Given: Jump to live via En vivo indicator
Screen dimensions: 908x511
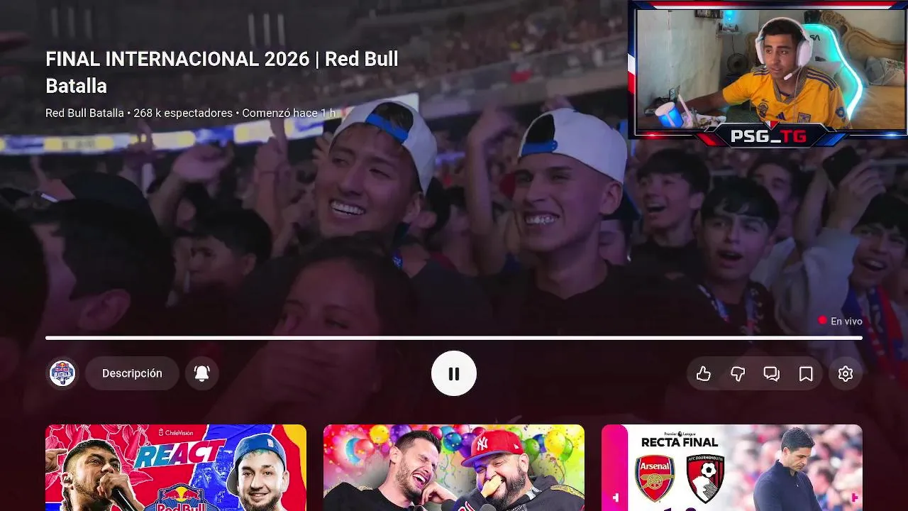Looking at the screenshot, I should tap(841, 322).
